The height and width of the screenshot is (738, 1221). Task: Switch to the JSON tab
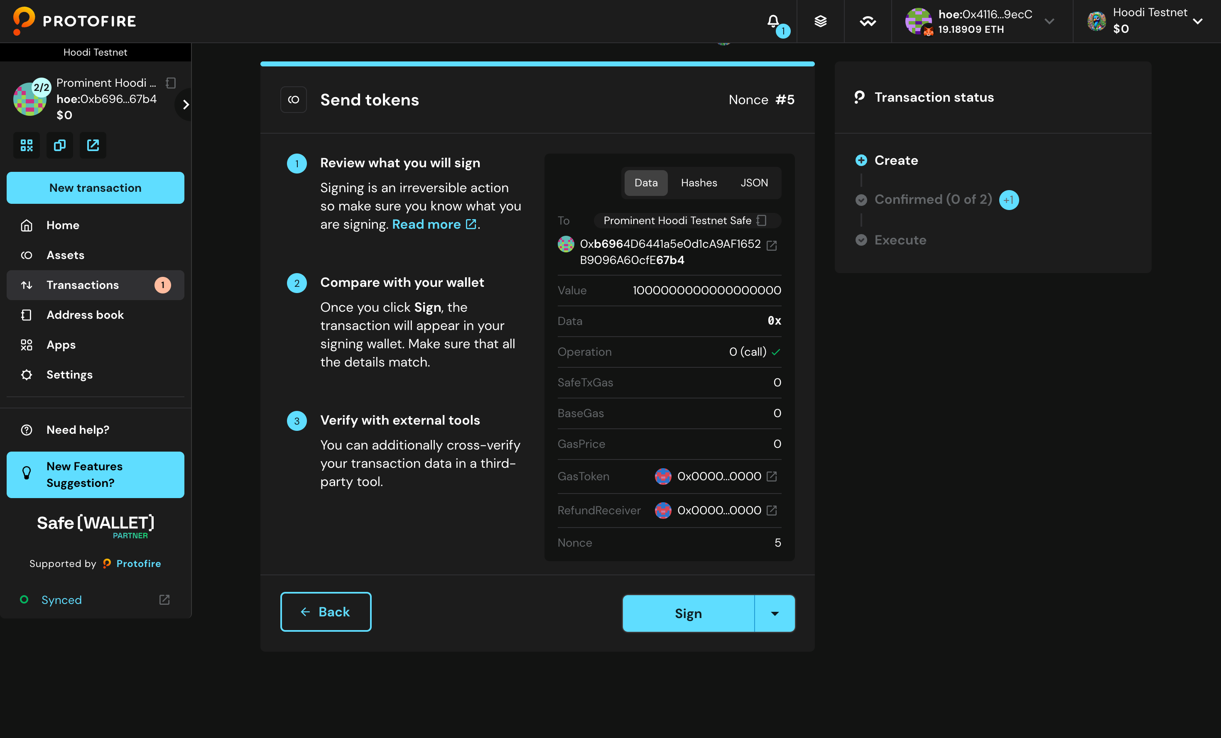pos(754,183)
